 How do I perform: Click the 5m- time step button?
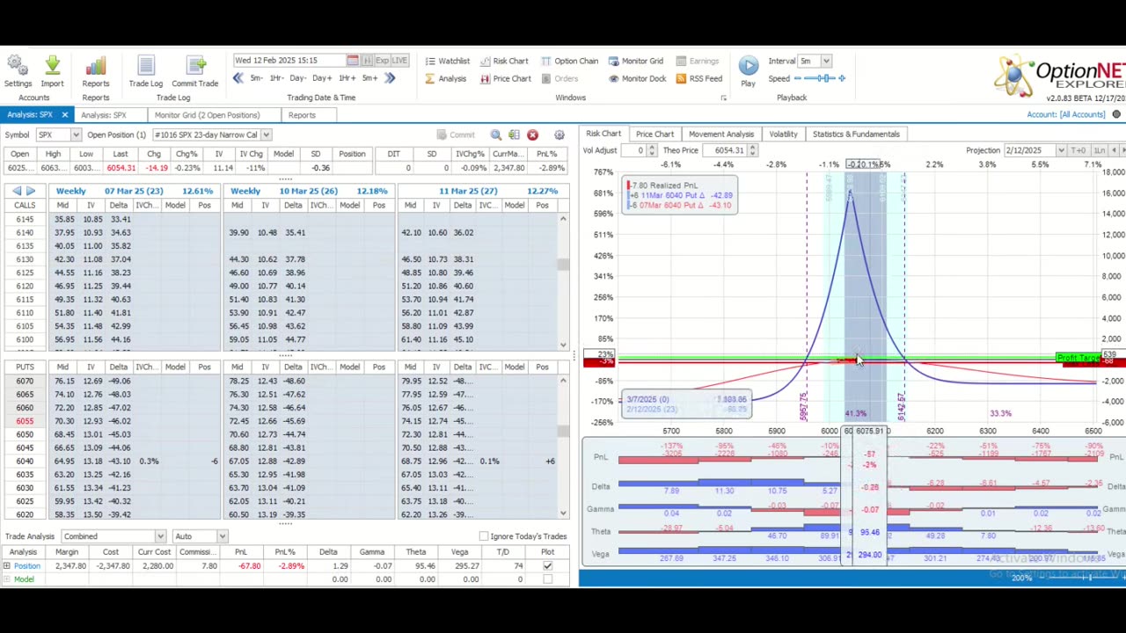click(x=256, y=78)
